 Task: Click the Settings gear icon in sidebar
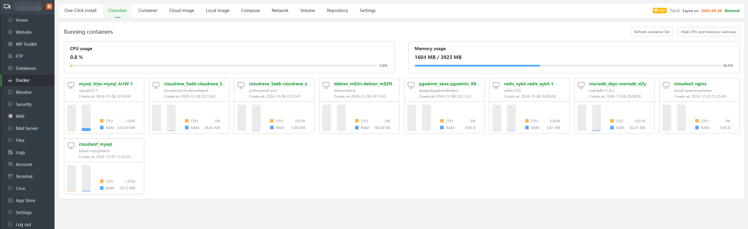tap(10, 212)
